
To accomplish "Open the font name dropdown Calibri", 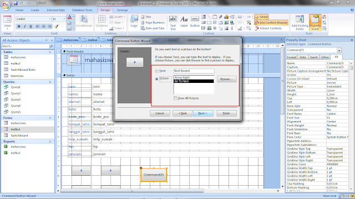I will coord(50,19).
